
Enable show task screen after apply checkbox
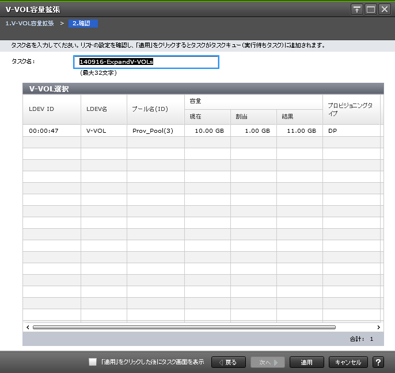93,362
